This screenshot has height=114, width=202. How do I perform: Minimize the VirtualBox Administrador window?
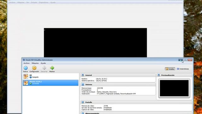[x=181, y=60]
